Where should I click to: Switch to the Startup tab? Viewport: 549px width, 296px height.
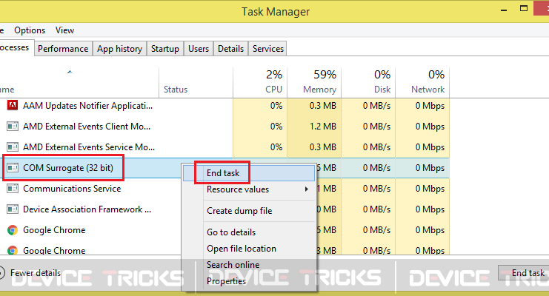pyautogui.click(x=165, y=49)
